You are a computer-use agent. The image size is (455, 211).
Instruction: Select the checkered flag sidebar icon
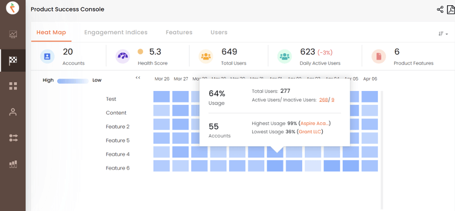pos(13,60)
